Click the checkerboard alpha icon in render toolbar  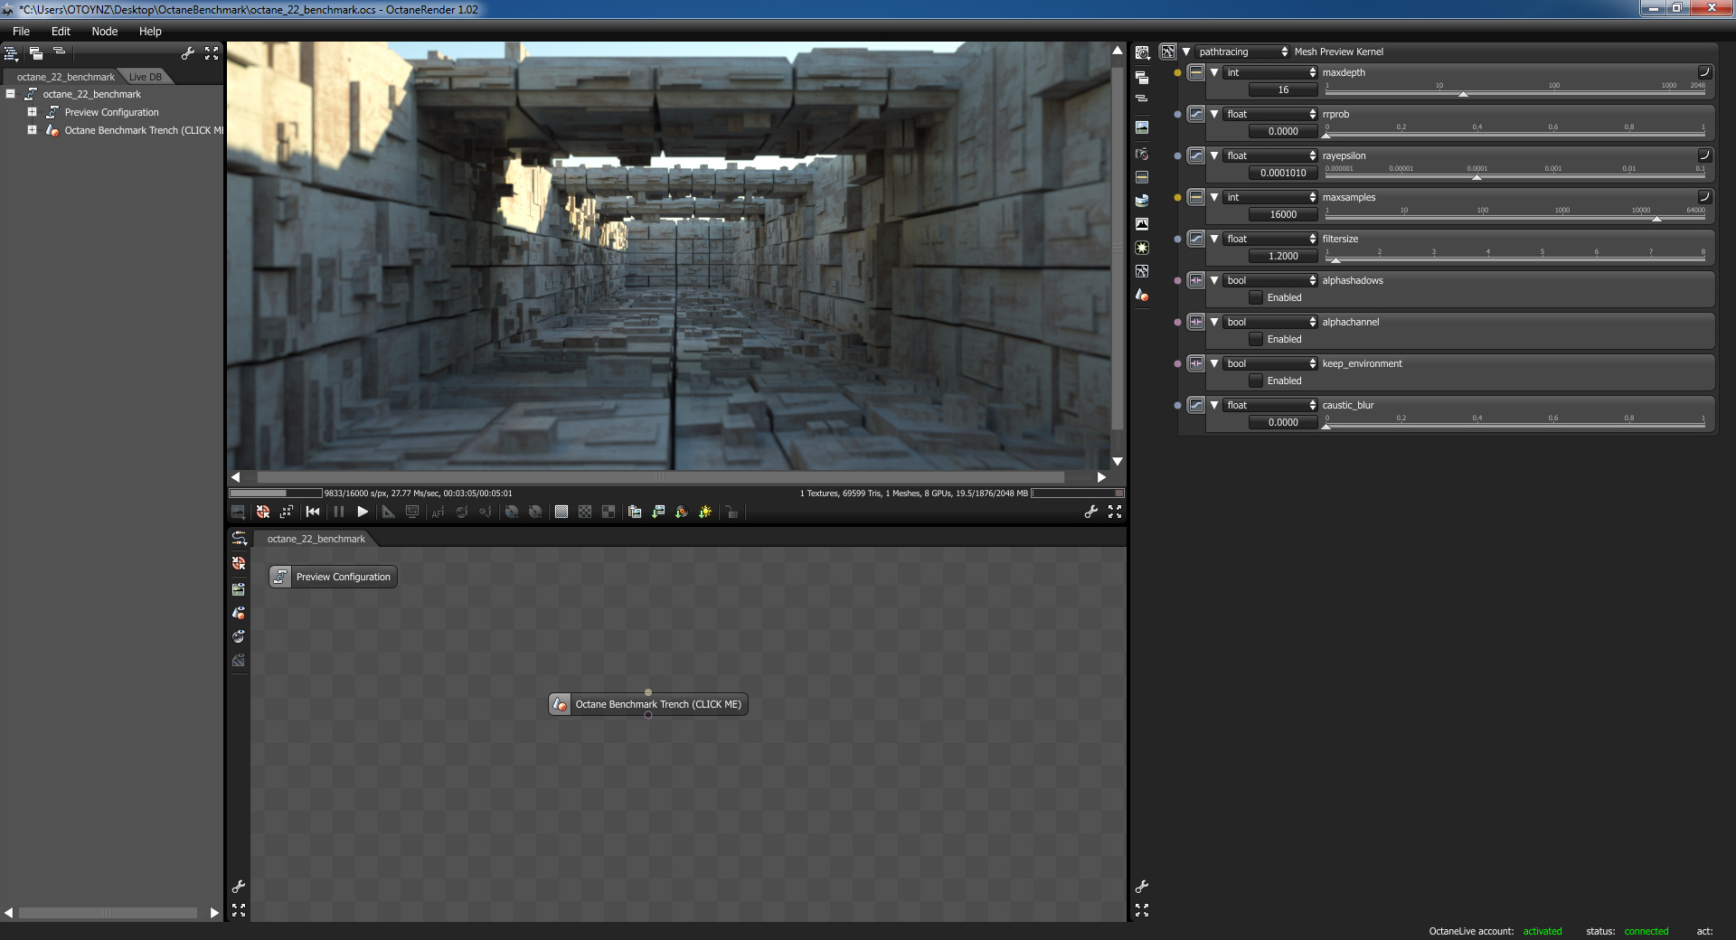585,512
